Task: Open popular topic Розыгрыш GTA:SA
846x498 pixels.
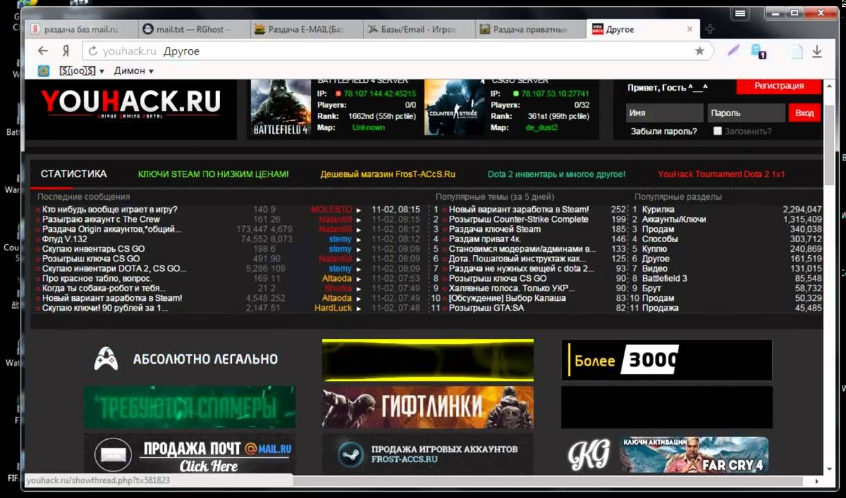Action: coord(486,308)
